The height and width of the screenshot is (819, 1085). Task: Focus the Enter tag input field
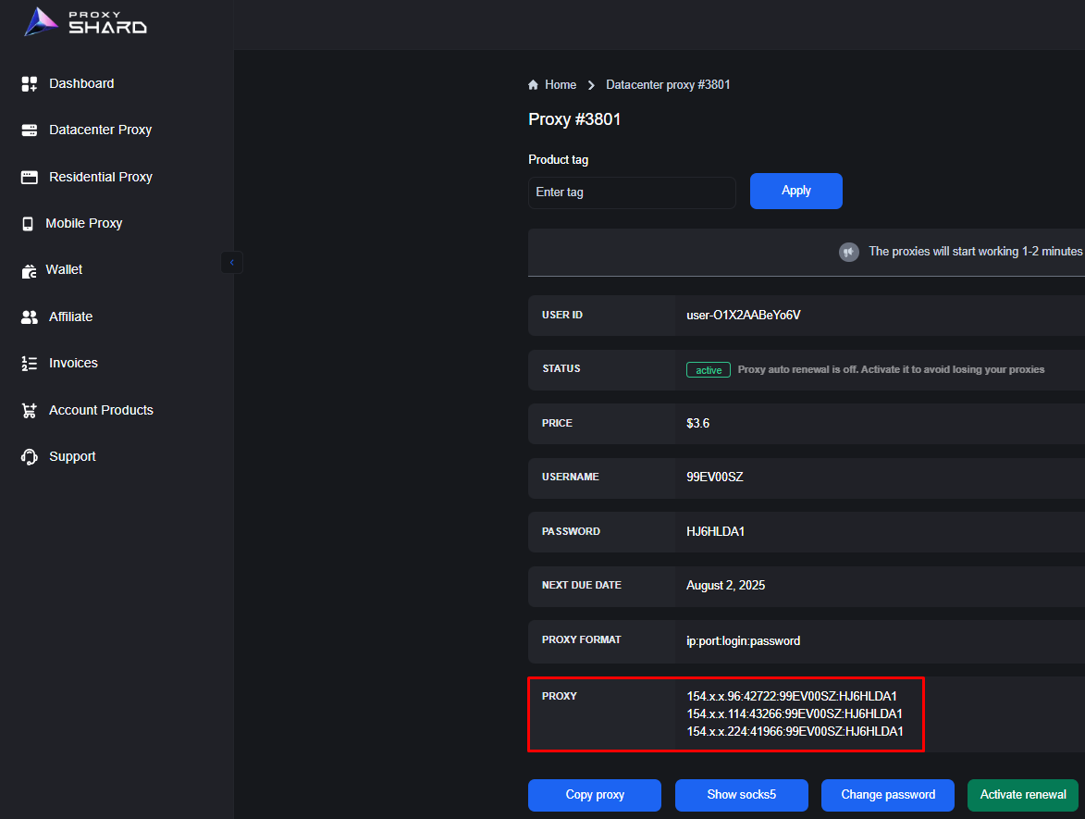[x=632, y=192]
